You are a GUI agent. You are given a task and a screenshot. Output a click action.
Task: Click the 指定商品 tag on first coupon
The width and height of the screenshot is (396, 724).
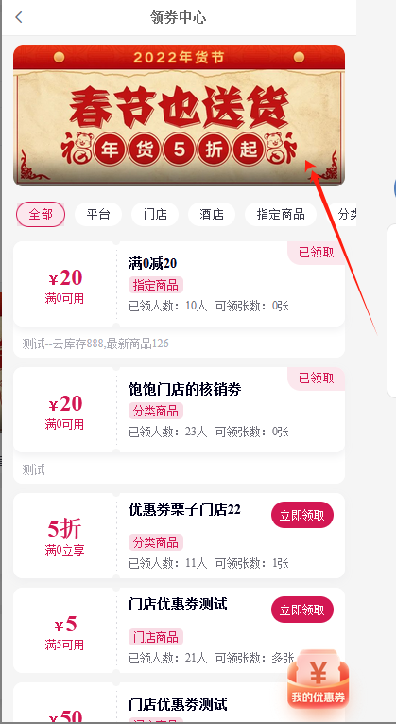click(x=156, y=285)
